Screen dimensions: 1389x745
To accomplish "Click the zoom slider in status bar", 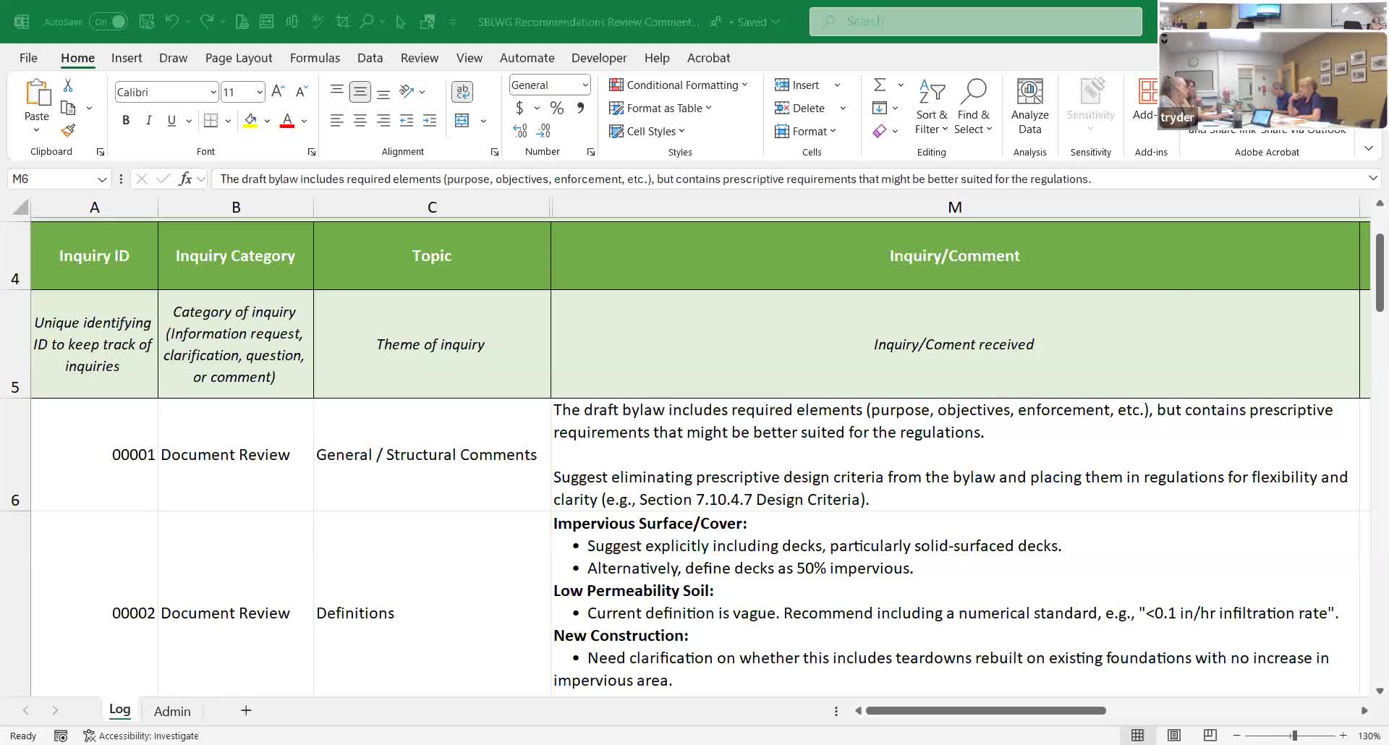I will pos(1294,736).
